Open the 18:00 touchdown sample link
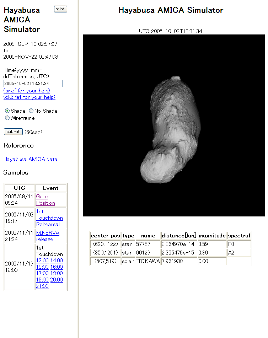 point(57,273)
